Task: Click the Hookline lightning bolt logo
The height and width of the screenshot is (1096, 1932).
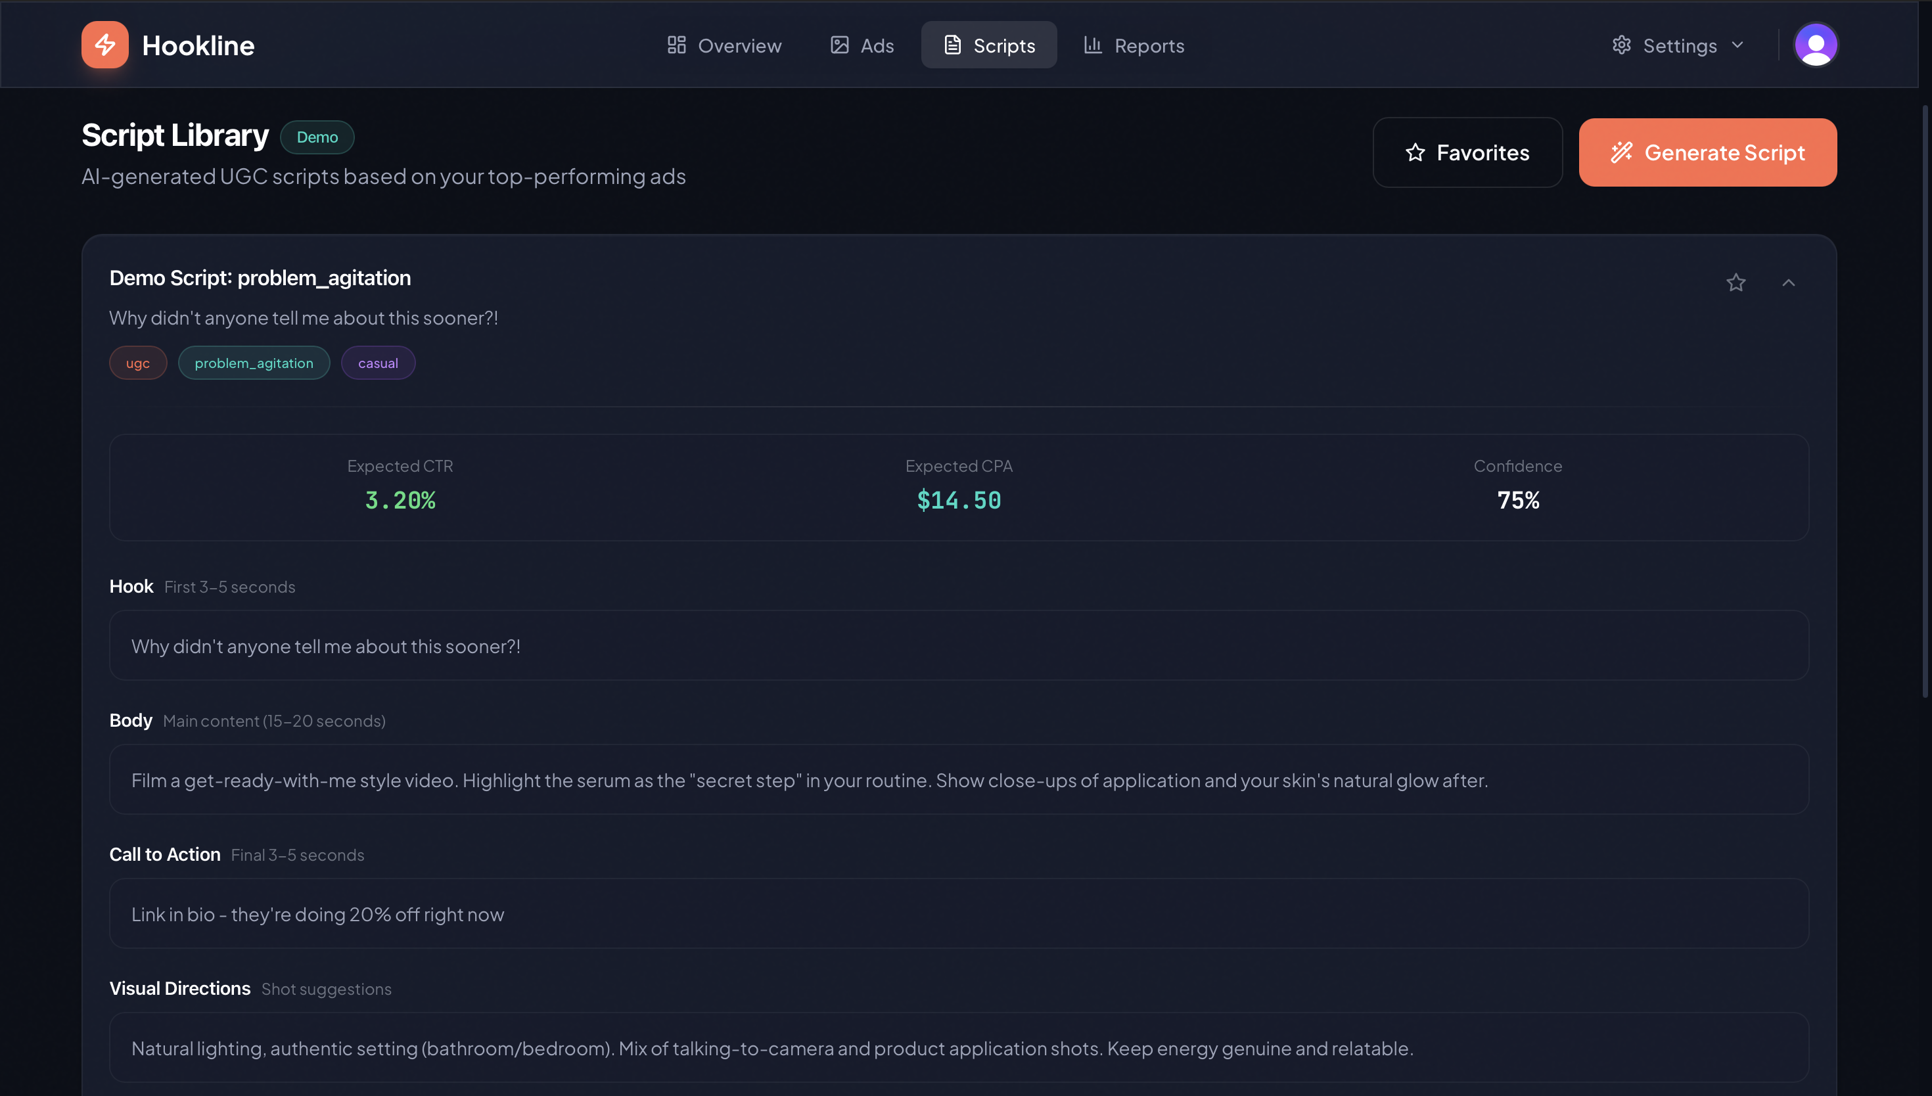Action: [x=104, y=45]
